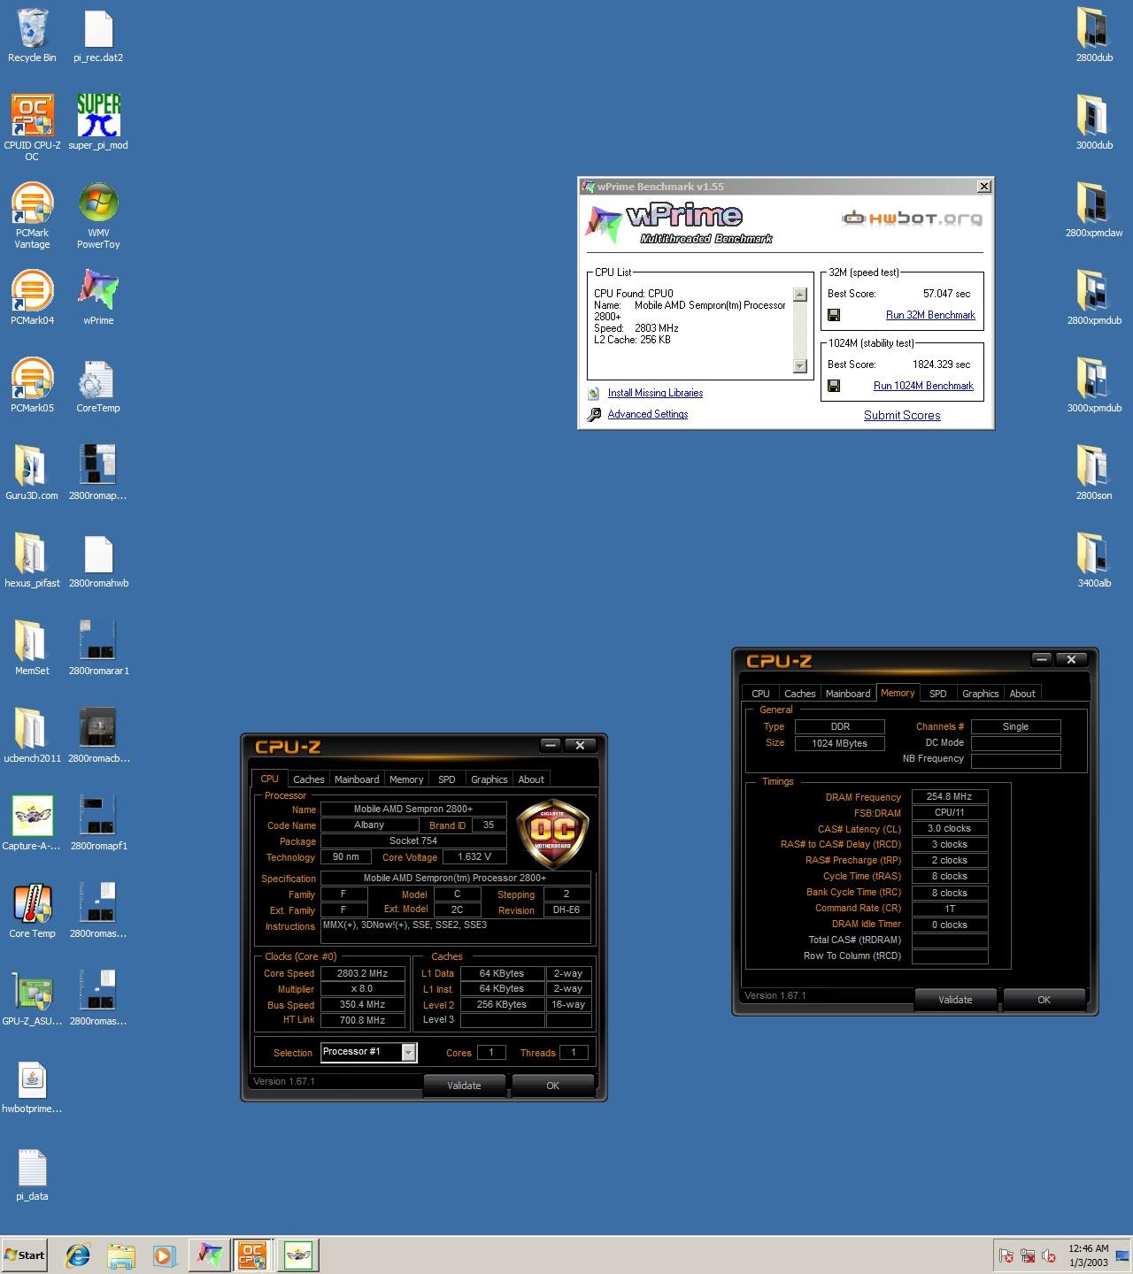Launch CPUID CPU-Z OC desktop shortcut
The height and width of the screenshot is (1274, 1133).
point(32,127)
